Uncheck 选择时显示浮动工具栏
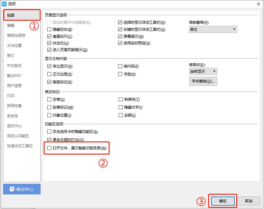 pos(120,22)
